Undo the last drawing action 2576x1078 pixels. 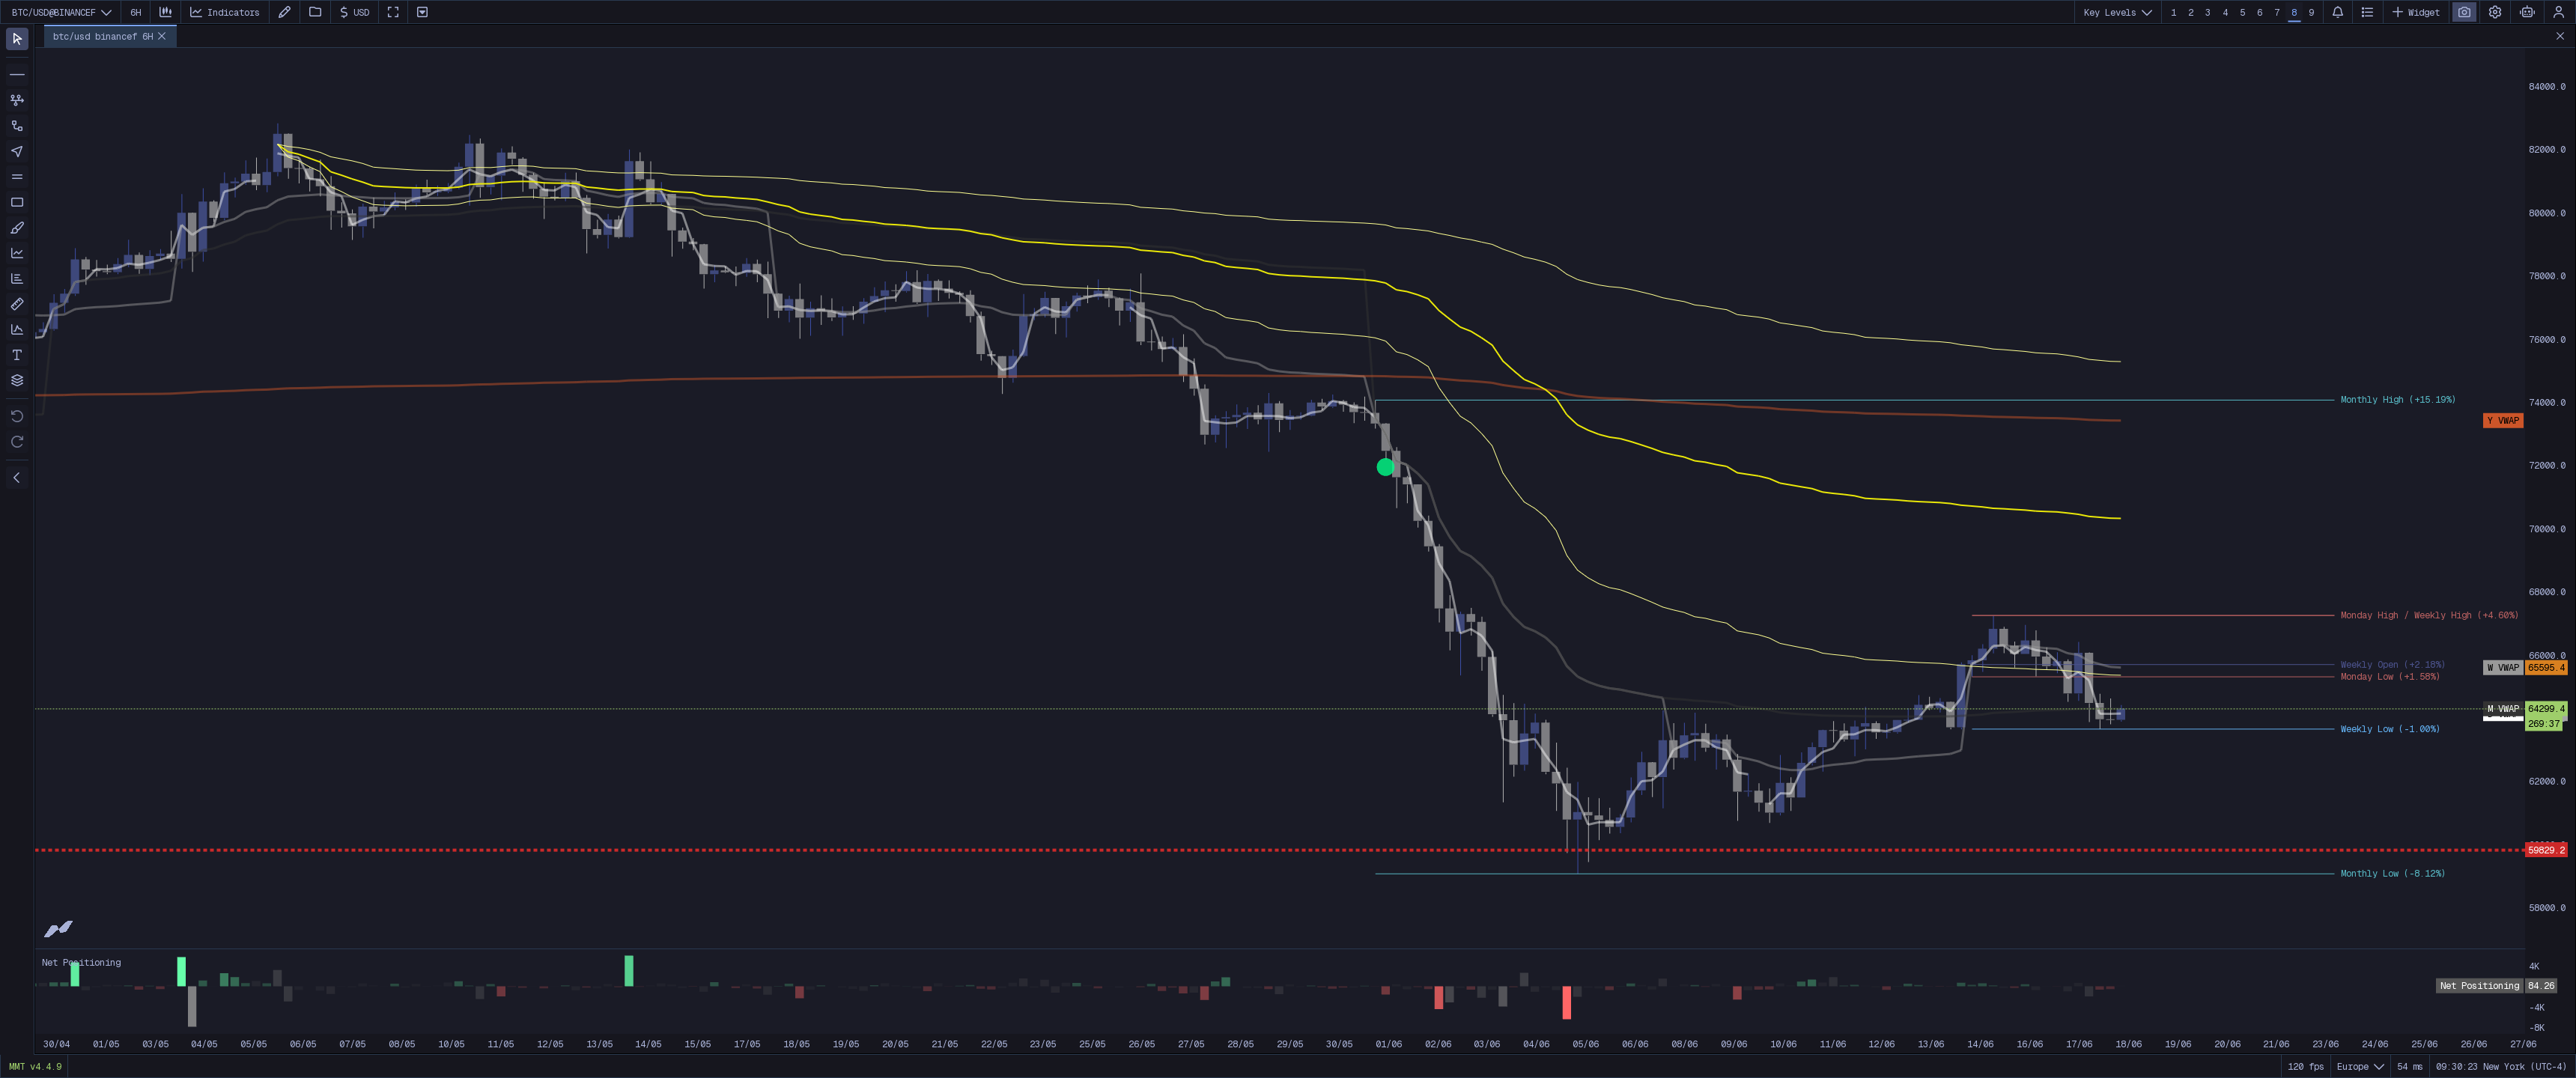(x=17, y=416)
